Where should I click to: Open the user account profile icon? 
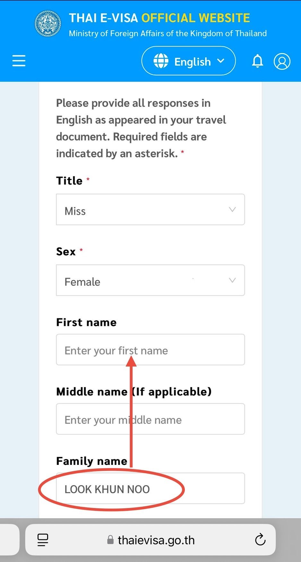point(282,61)
